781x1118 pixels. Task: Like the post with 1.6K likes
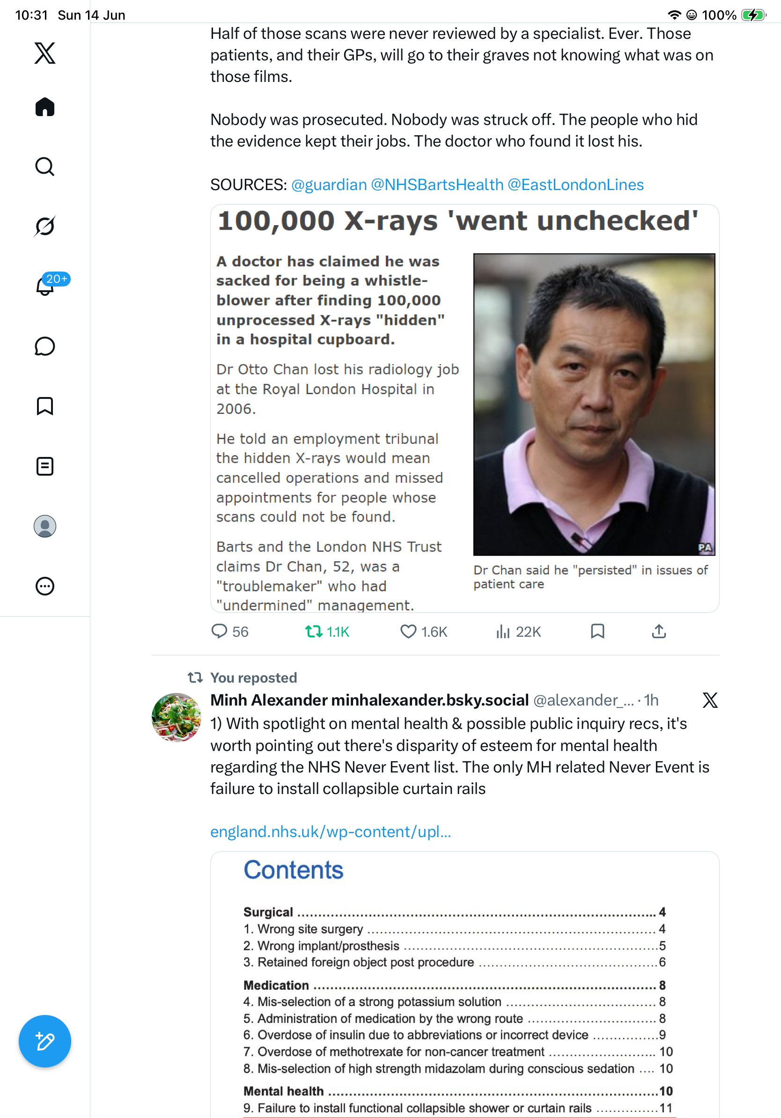(x=423, y=632)
